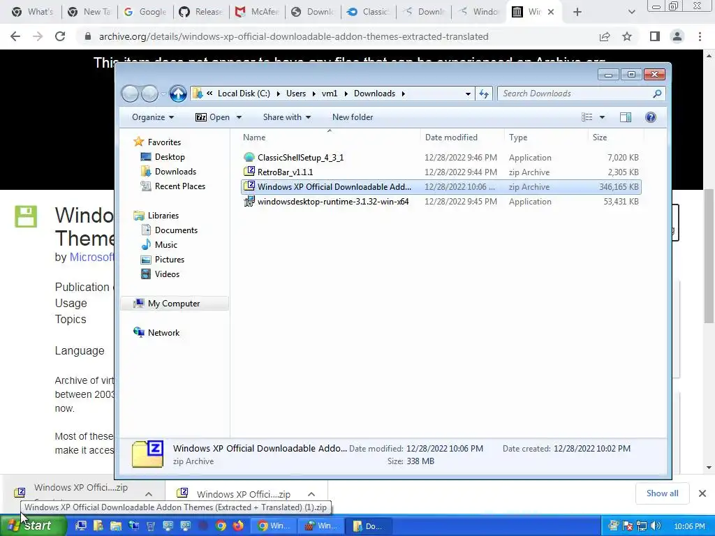The width and height of the screenshot is (715, 536).
Task: Go up one folder level in Explorer
Action: 178,94
